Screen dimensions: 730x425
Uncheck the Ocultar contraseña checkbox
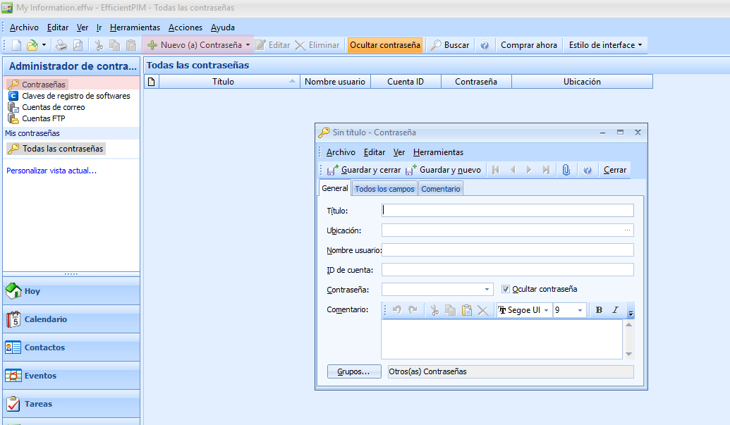click(506, 289)
